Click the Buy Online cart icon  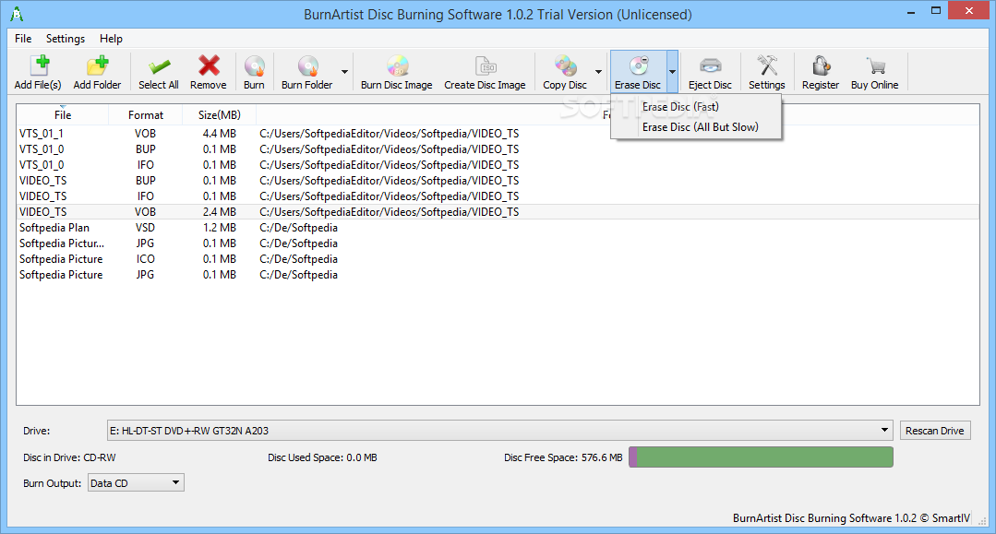[875, 66]
